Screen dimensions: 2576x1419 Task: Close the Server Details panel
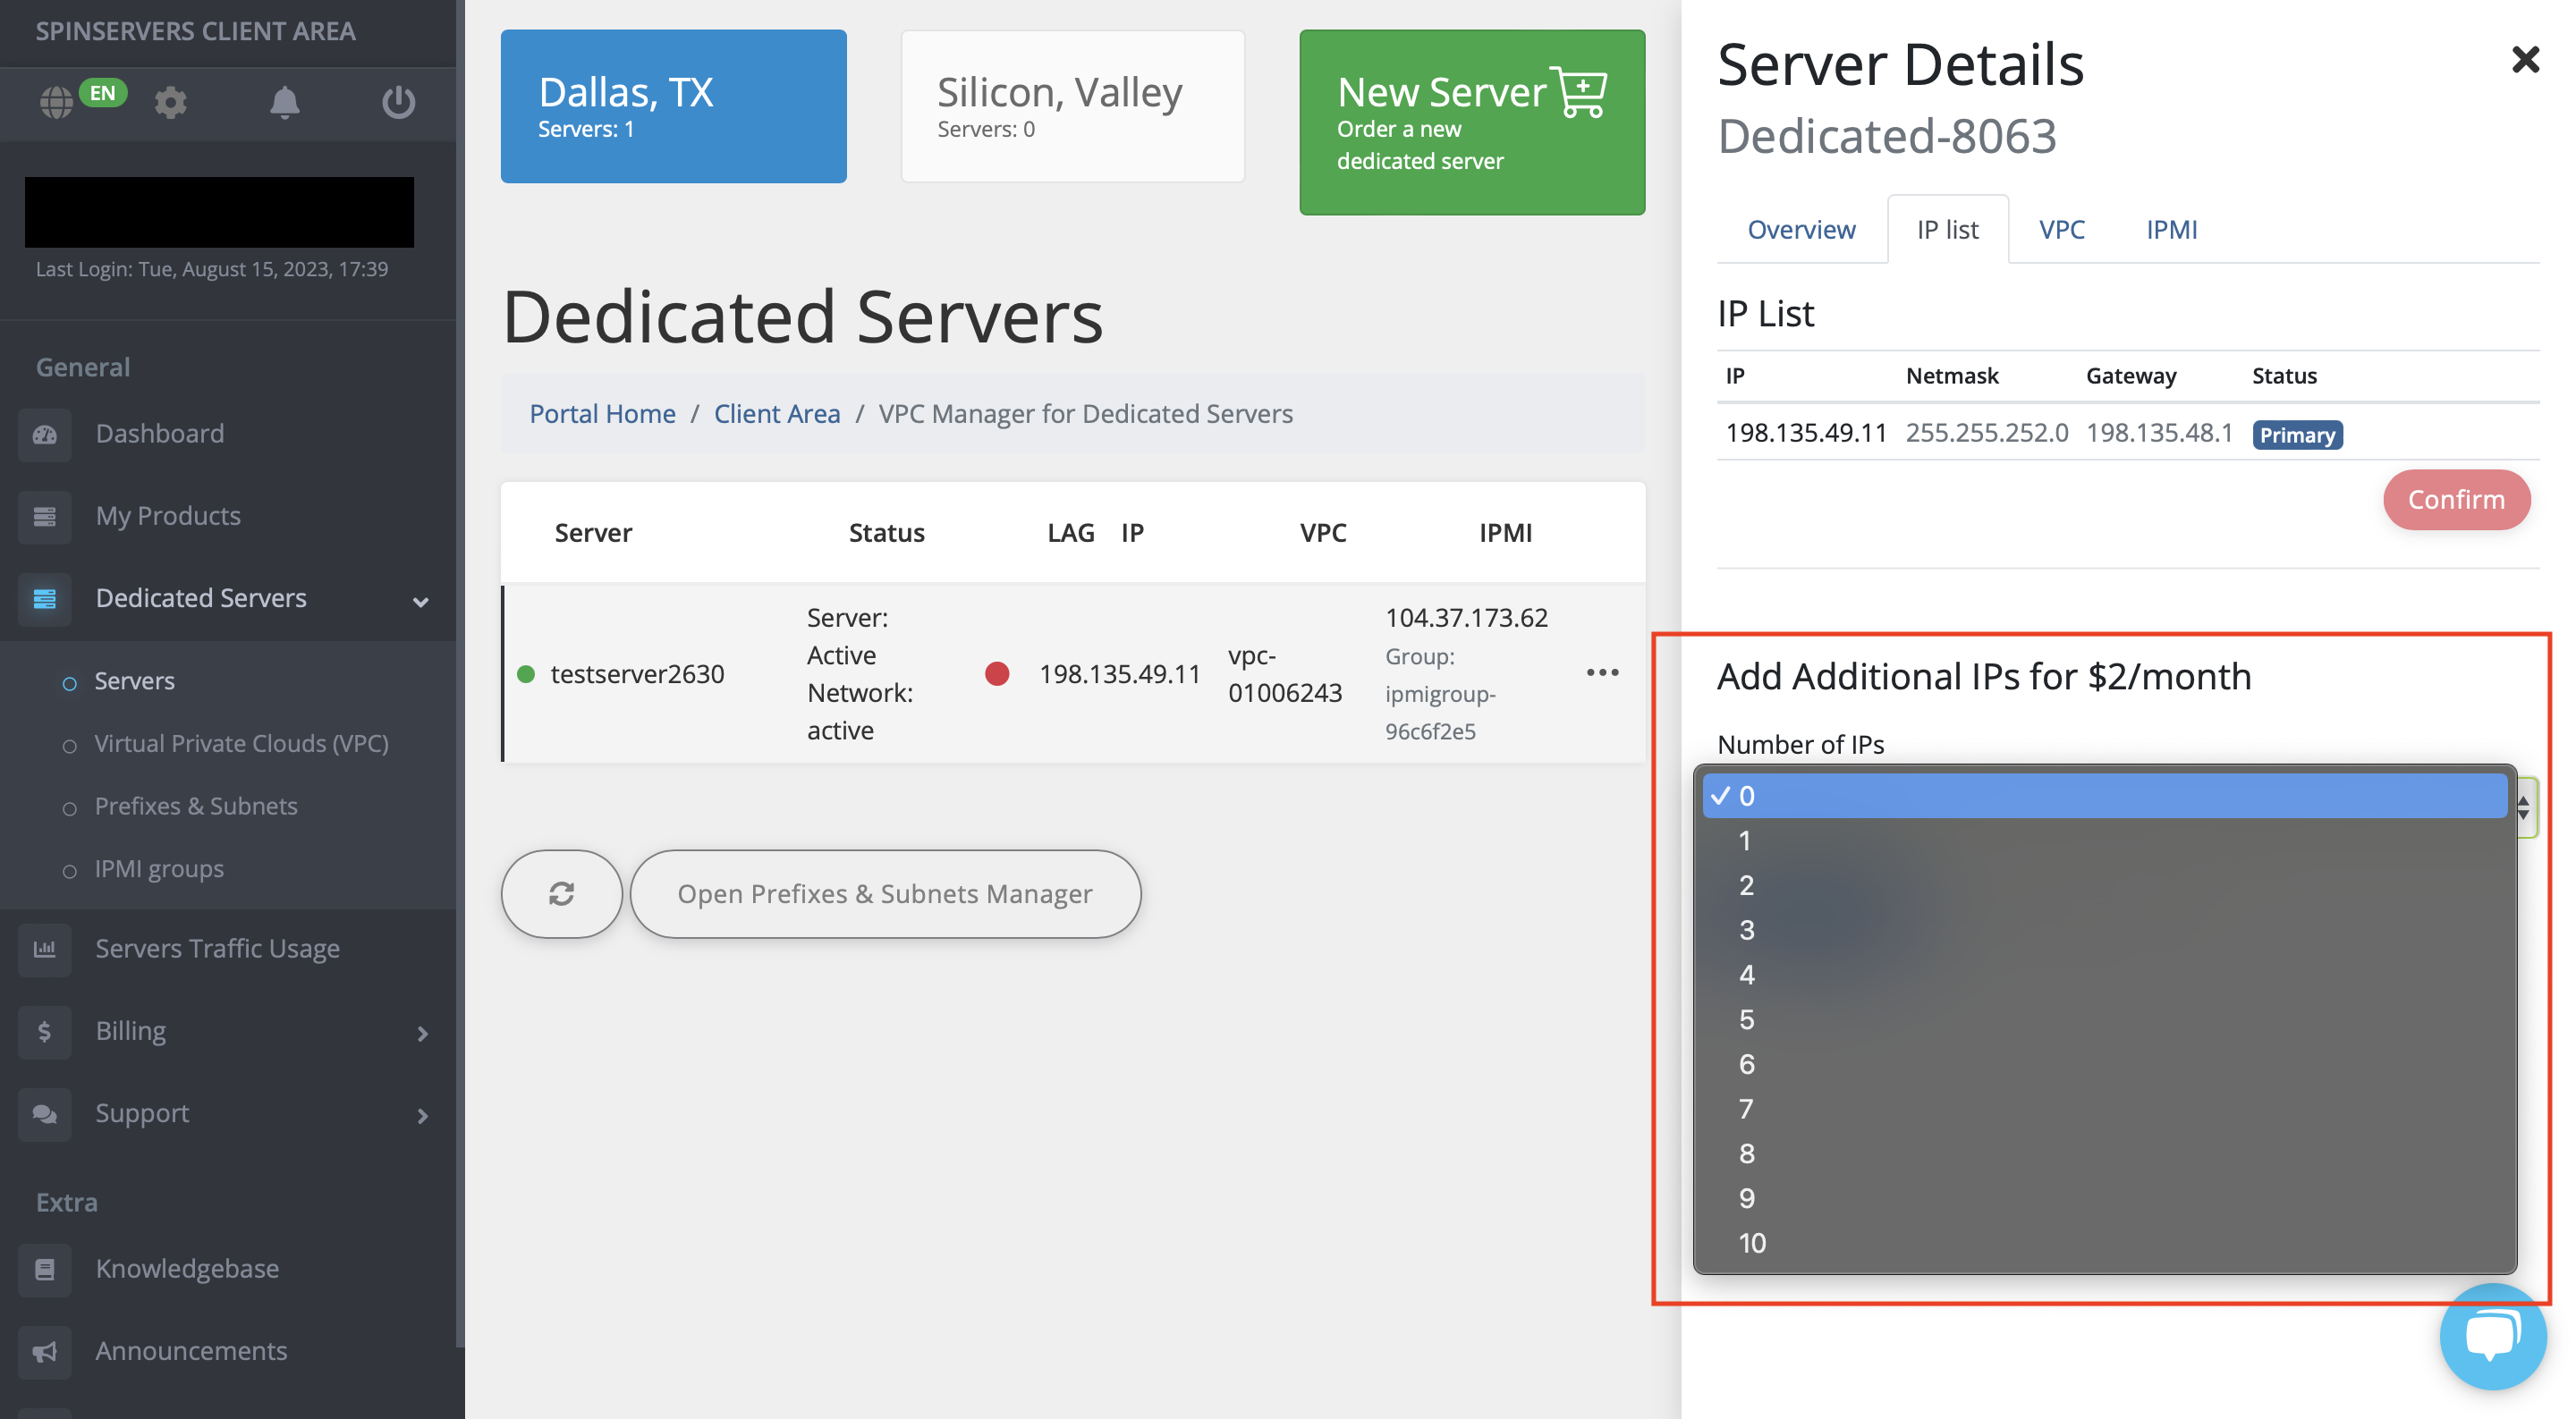tap(2524, 60)
